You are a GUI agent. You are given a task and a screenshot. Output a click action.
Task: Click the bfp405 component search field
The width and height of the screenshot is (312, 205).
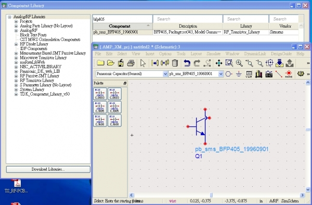pos(122,19)
